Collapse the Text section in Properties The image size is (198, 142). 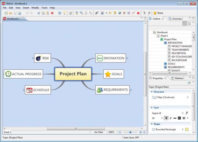(152, 108)
